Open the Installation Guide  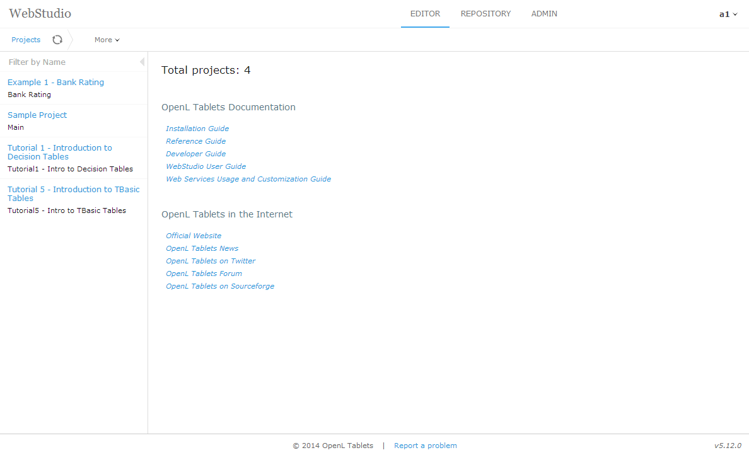(197, 128)
